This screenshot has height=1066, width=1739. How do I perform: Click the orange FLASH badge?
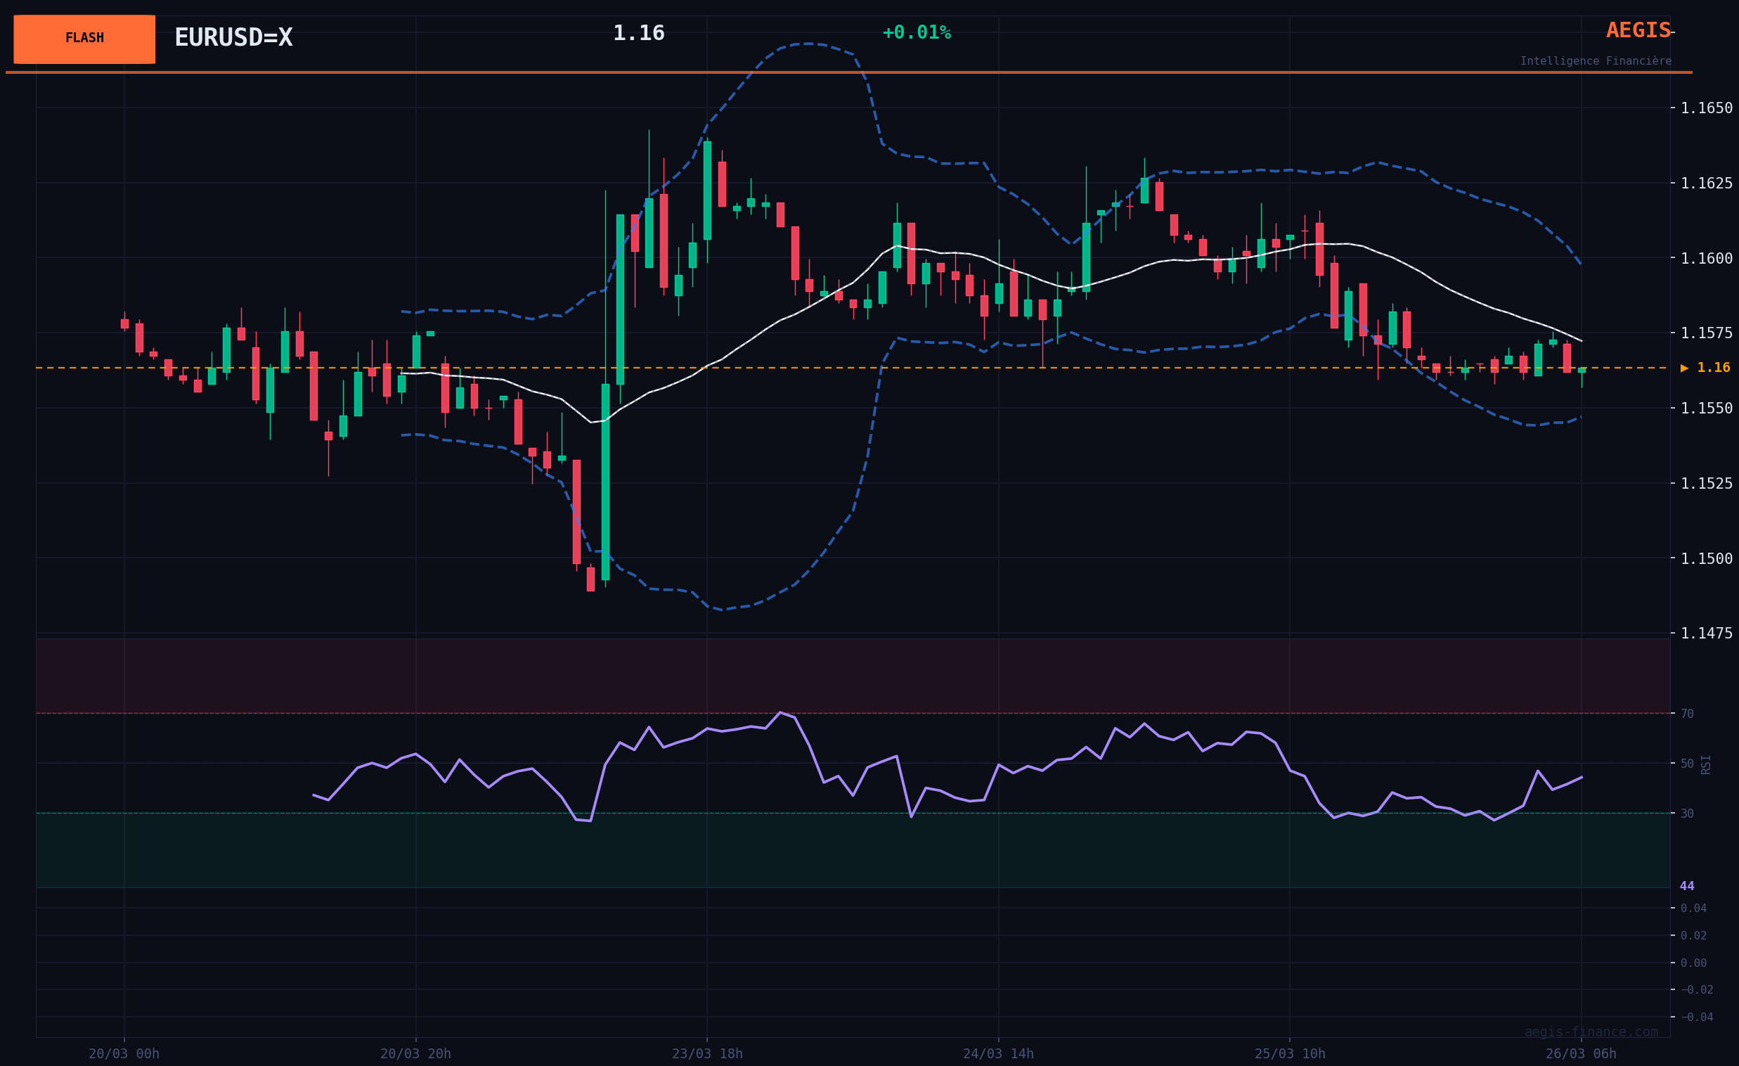(x=84, y=39)
